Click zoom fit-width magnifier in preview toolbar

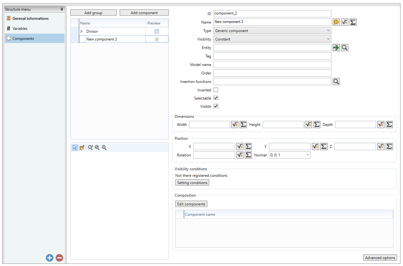pyautogui.click(x=97, y=148)
